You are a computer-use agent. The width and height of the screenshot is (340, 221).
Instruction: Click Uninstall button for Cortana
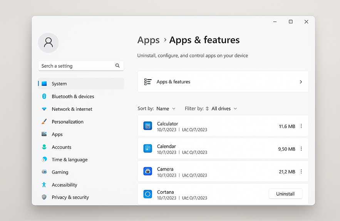tap(285, 194)
